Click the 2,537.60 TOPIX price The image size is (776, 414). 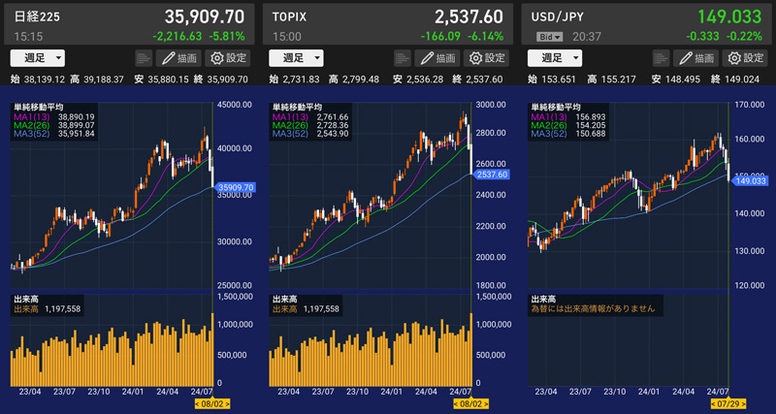[469, 16]
